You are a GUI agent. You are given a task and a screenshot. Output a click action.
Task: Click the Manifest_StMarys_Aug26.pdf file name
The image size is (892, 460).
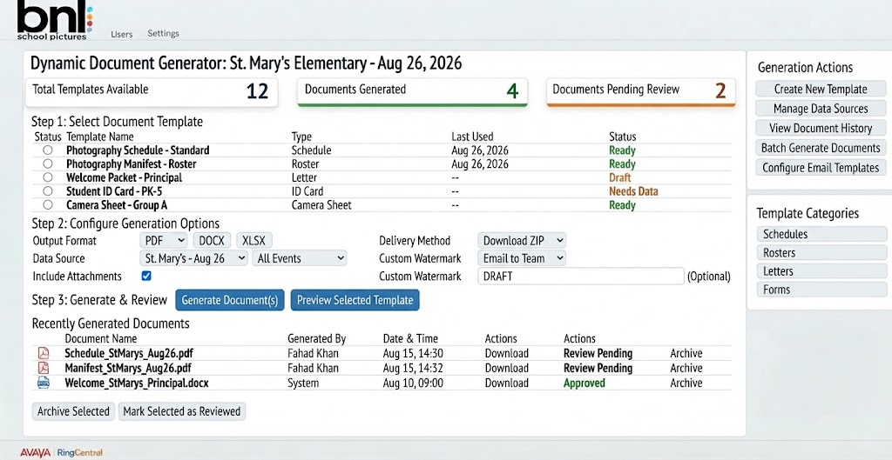[x=128, y=368]
